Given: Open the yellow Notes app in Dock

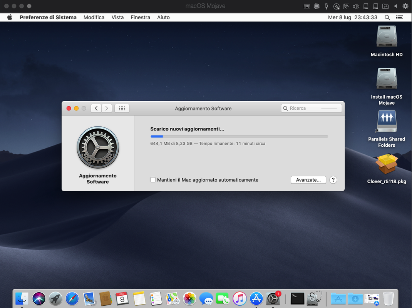Looking at the screenshot, I should coord(139,299).
